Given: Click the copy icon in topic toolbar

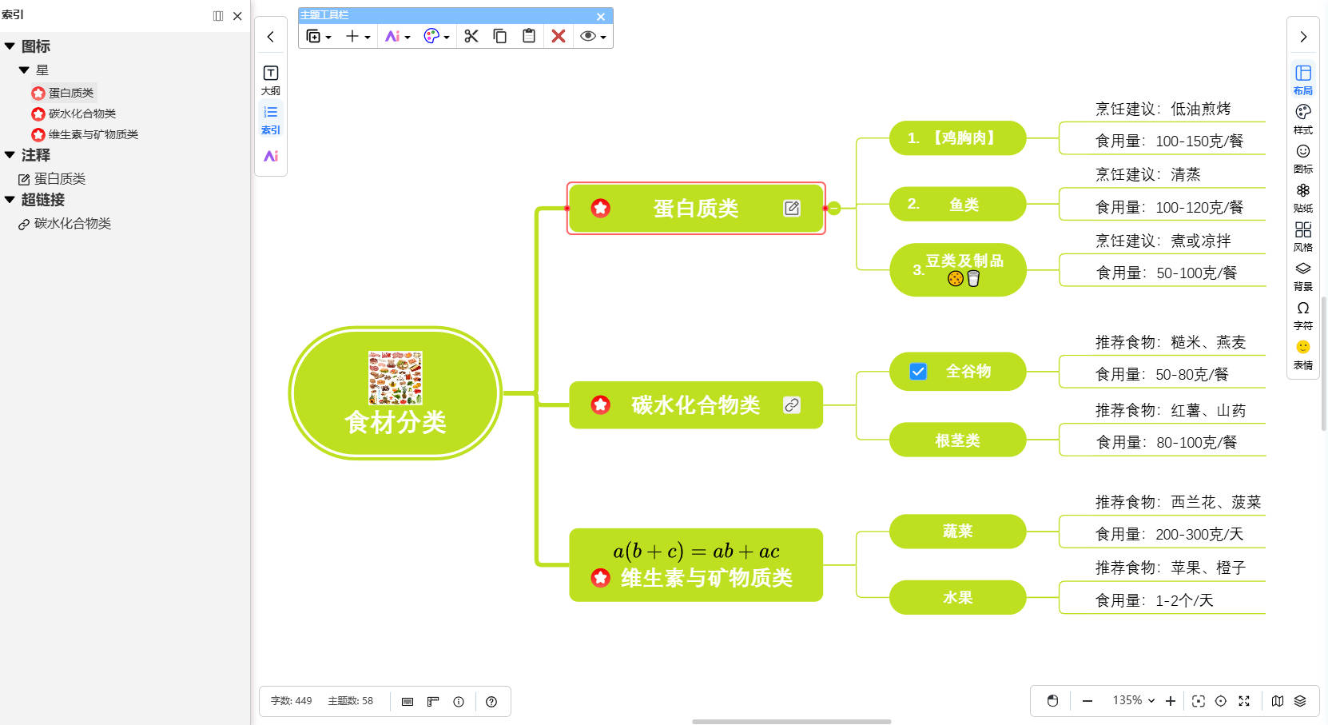Looking at the screenshot, I should 500,36.
